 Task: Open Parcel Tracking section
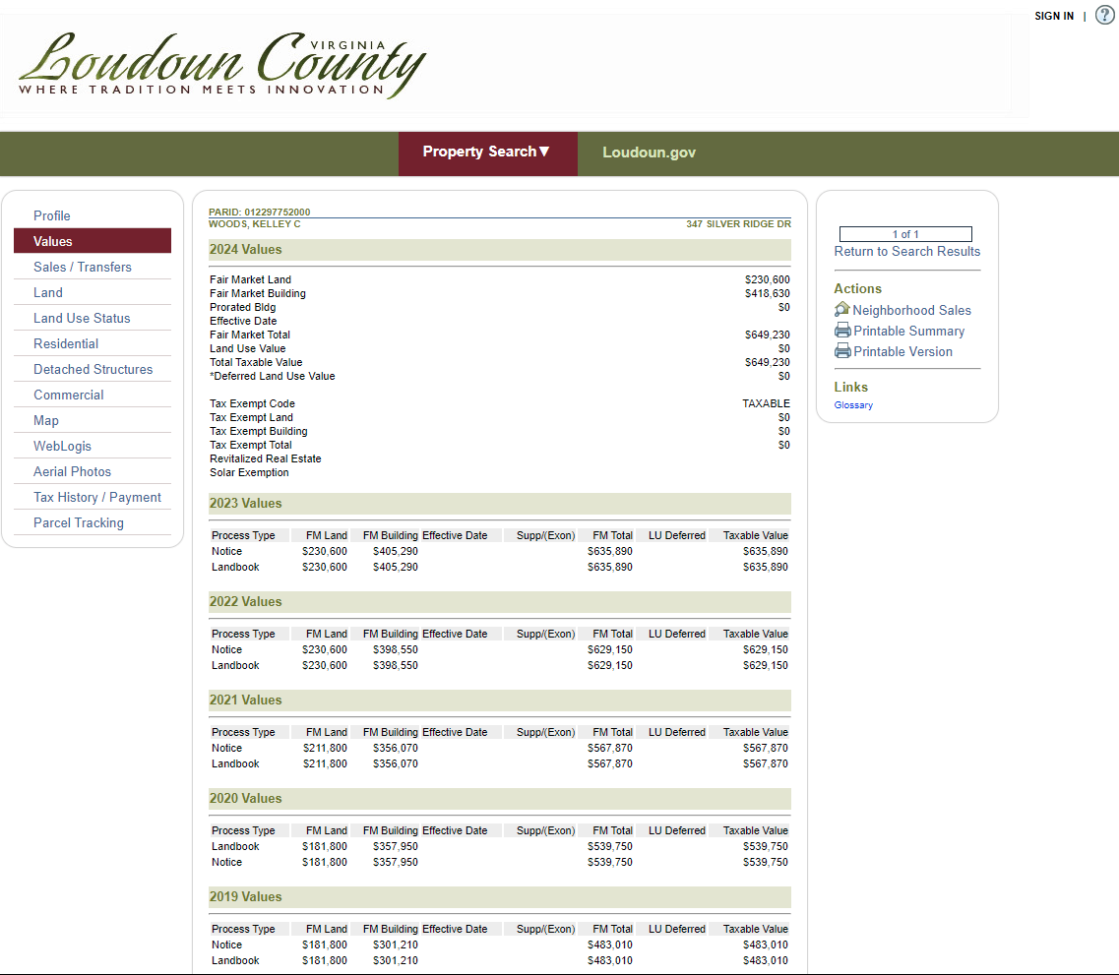click(x=79, y=522)
